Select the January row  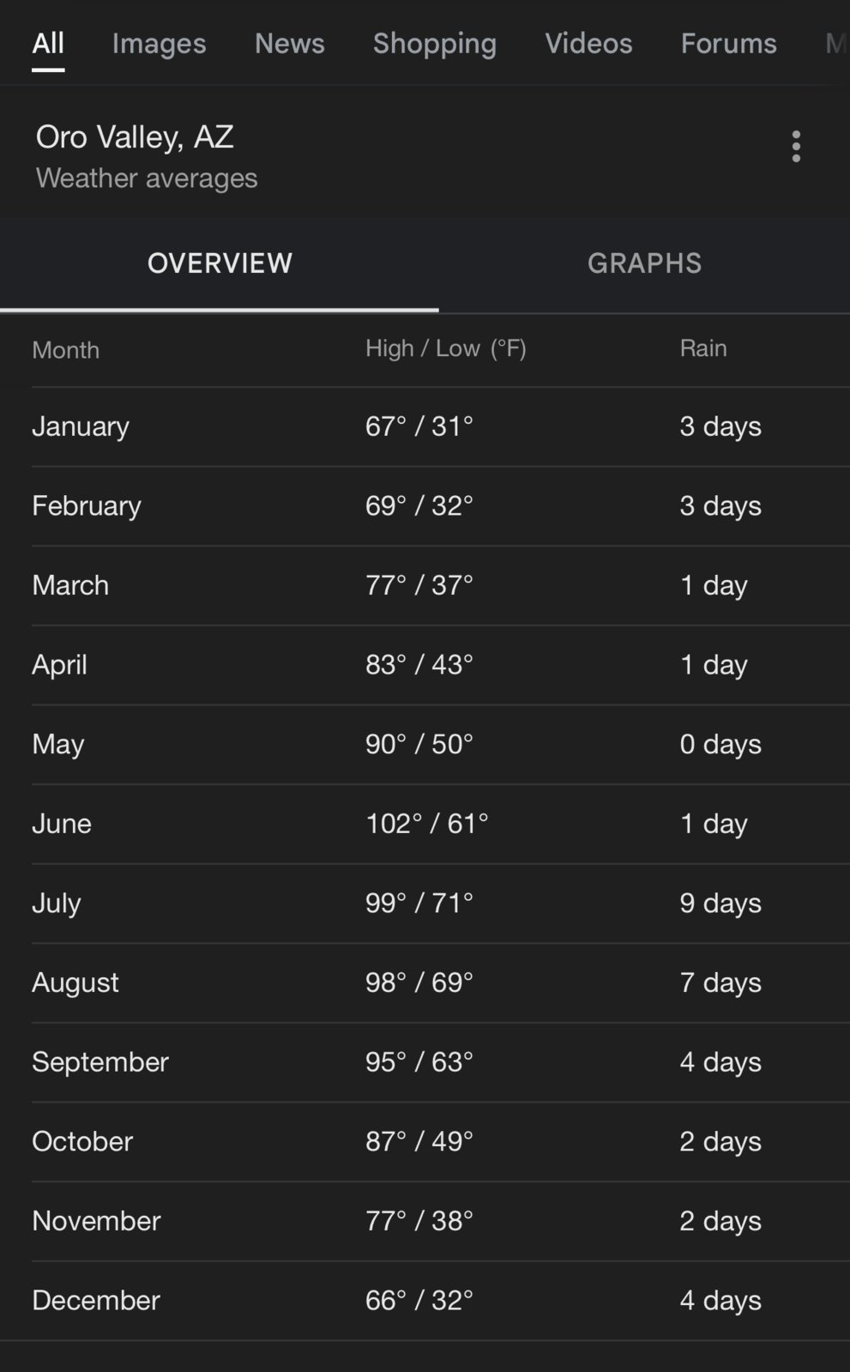pyautogui.click(x=441, y=426)
